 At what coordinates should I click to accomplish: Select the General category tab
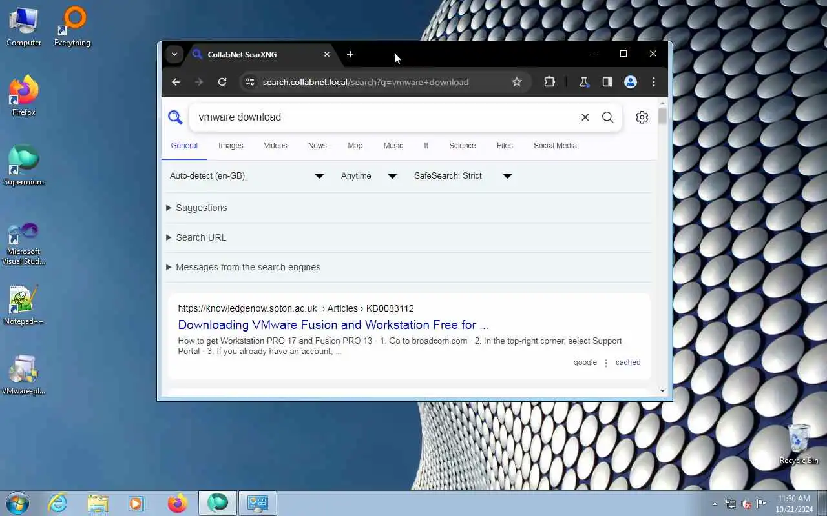pyautogui.click(x=184, y=146)
